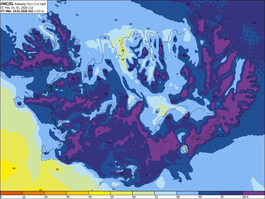Choose the medium blue 90–95 legend swatch
This screenshot has width=265, height=199.
pyautogui.click(x=210, y=193)
